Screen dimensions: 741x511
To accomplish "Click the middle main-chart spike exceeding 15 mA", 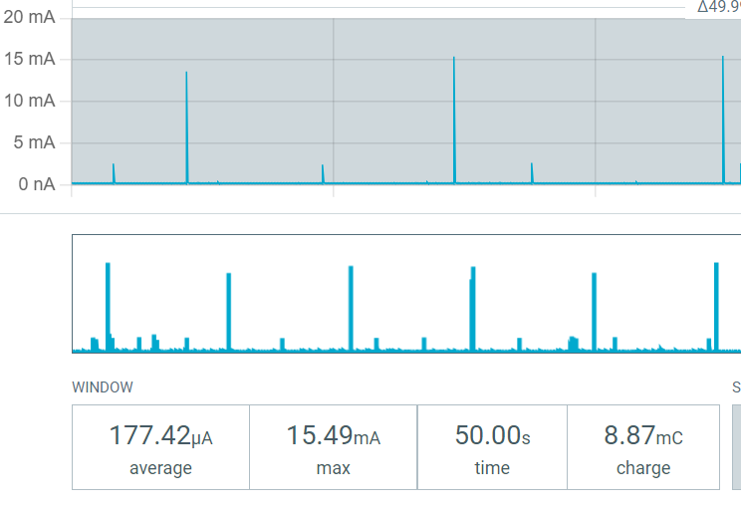I will 454,121.
